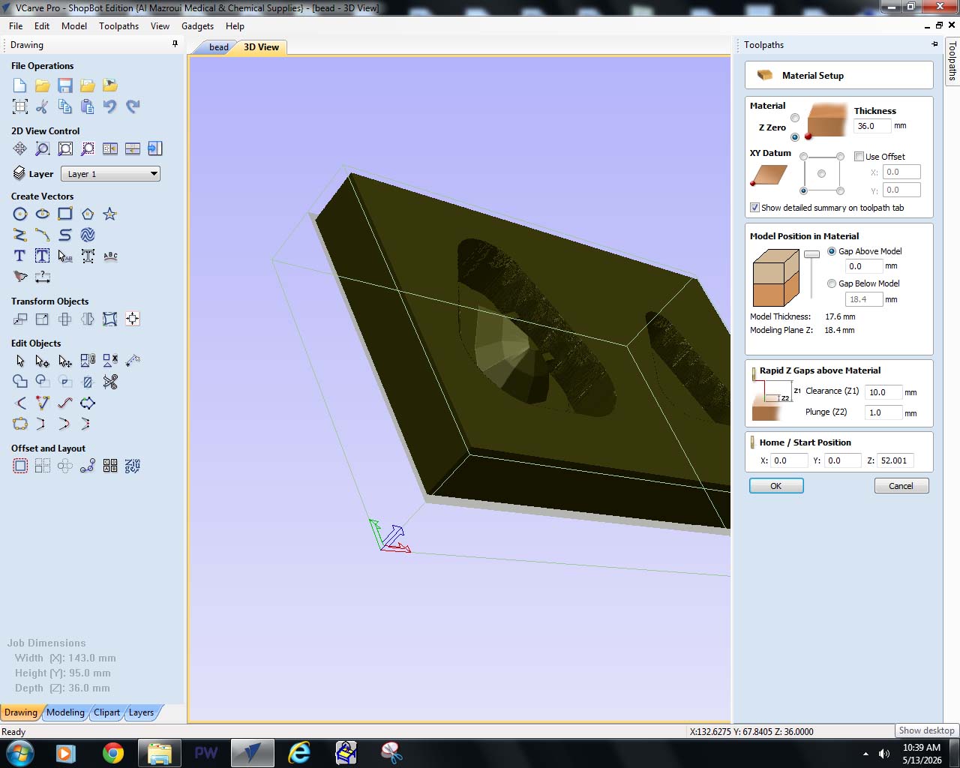Select the Draw Text tool
The image size is (960, 768).
(20, 256)
